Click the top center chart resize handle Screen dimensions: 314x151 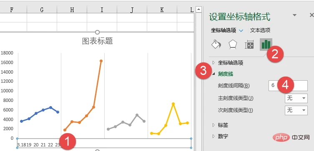(x=97, y=32)
